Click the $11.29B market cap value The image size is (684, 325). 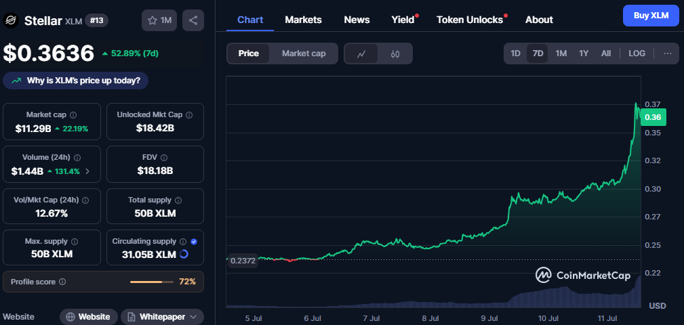pyautogui.click(x=33, y=129)
